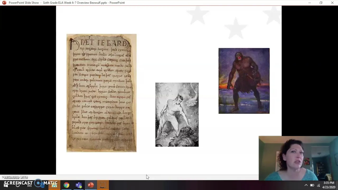Click the webcam video overlay
Image resolution: width=338 pixels, height=190 pixels.
pos(298,158)
